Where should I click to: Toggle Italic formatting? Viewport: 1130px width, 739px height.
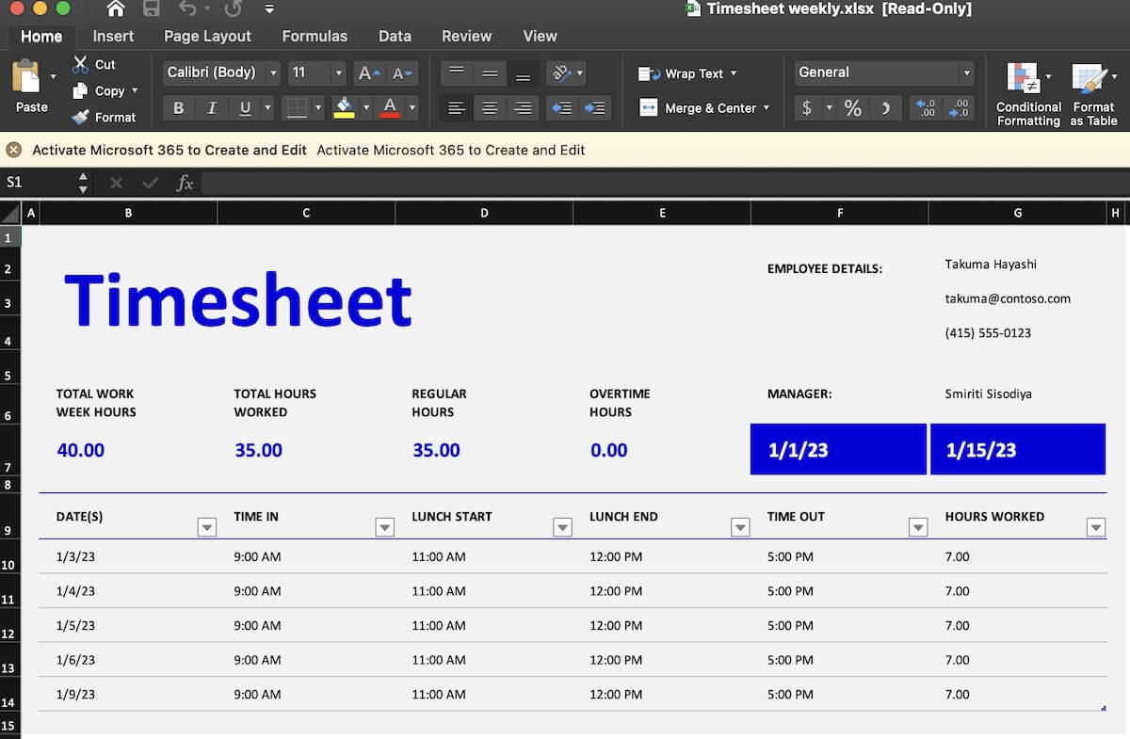[212, 108]
